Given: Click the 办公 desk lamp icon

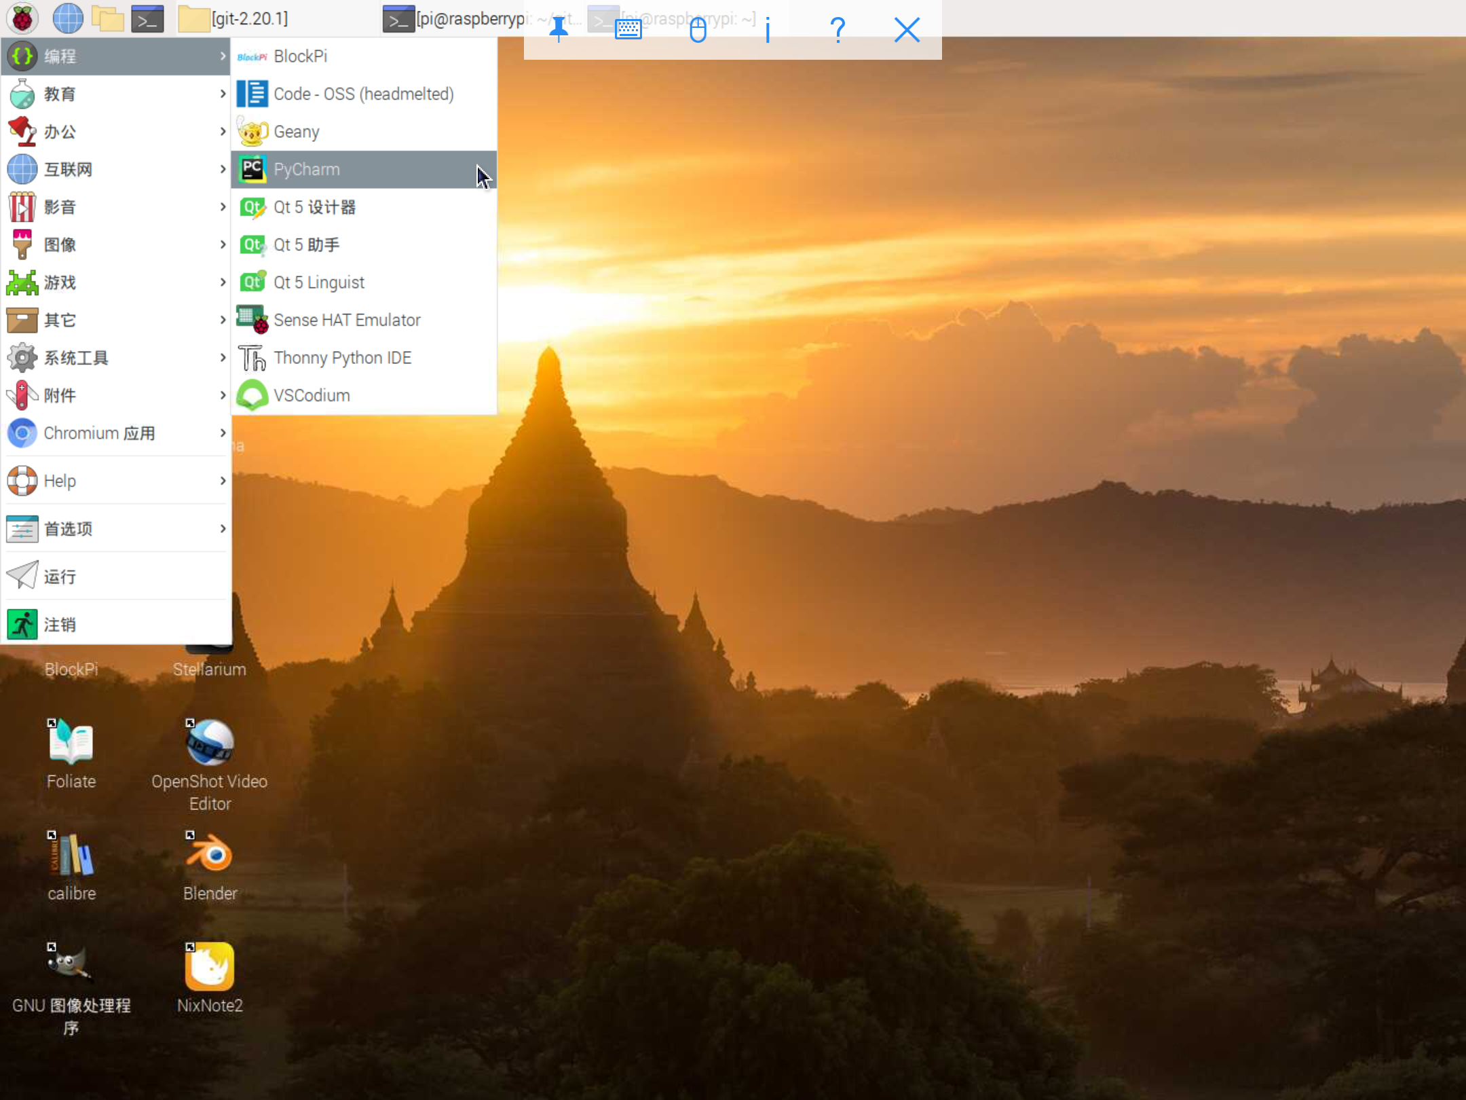Looking at the screenshot, I should [22, 131].
